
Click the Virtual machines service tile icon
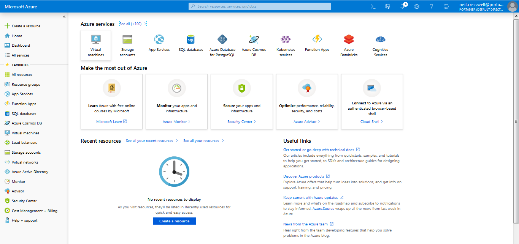(x=96, y=39)
